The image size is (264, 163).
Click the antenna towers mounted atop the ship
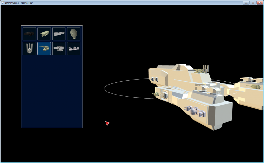(206, 69)
